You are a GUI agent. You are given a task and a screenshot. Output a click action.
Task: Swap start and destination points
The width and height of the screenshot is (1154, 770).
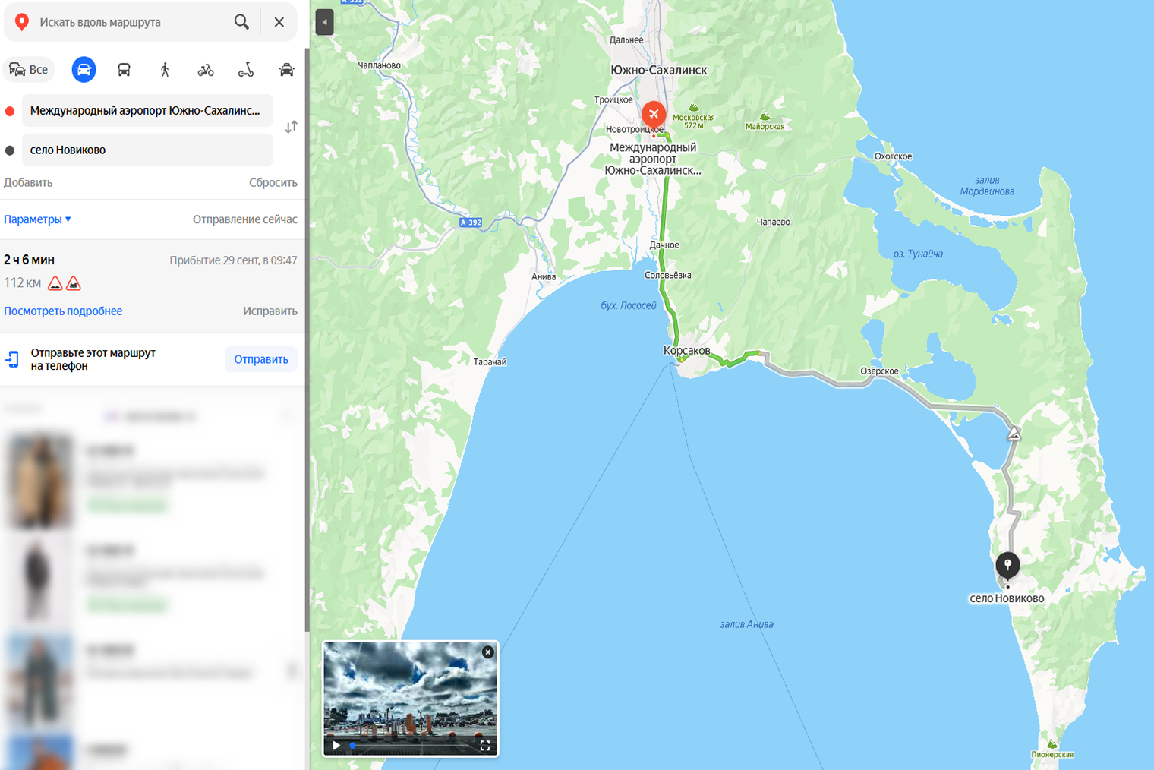(291, 127)
